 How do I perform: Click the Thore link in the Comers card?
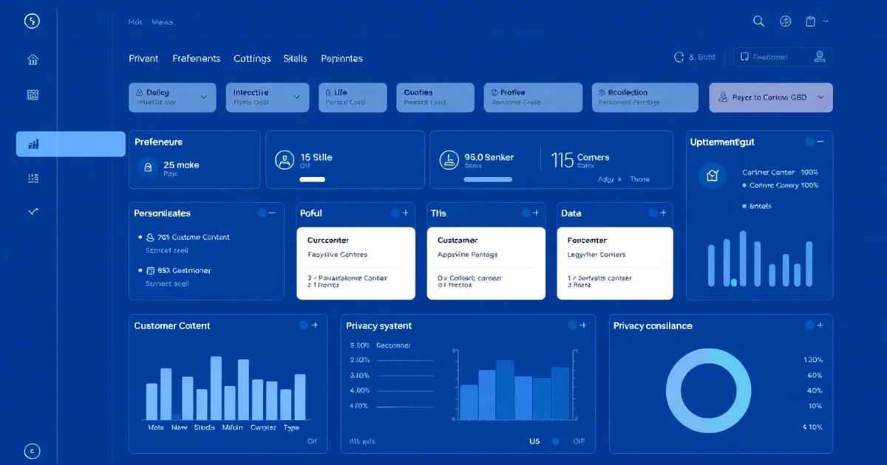tap(640, 179)
